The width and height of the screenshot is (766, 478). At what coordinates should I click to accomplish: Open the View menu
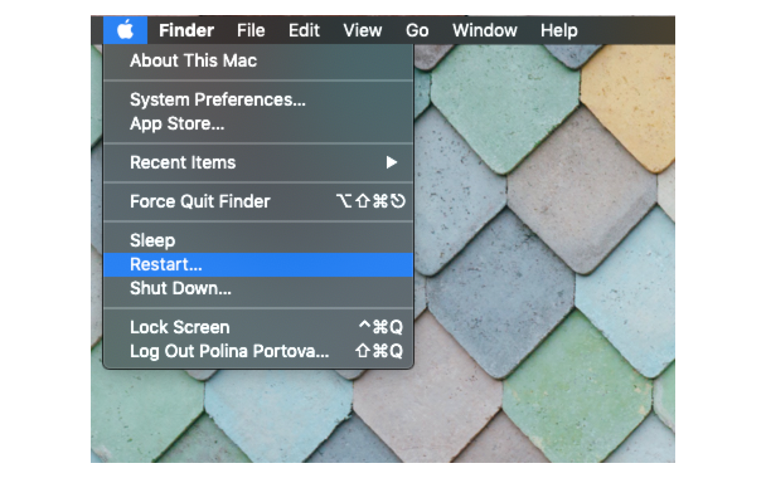pos(362,30)
